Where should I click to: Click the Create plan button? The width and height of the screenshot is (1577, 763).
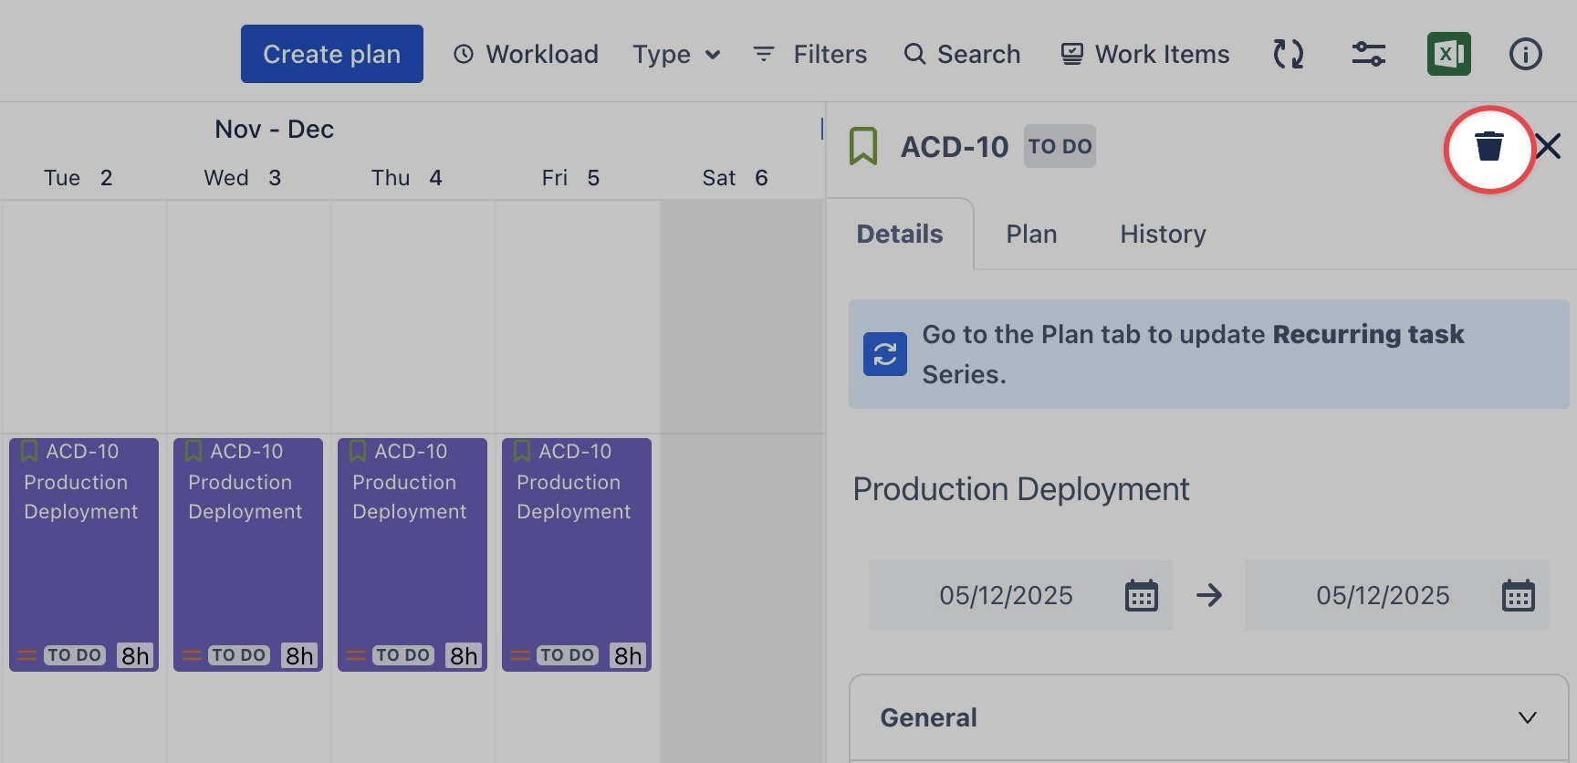pos(331,54)
